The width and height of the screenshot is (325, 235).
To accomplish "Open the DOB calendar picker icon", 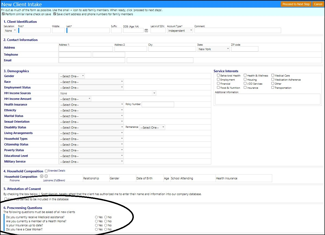I will tap(146, 31).
